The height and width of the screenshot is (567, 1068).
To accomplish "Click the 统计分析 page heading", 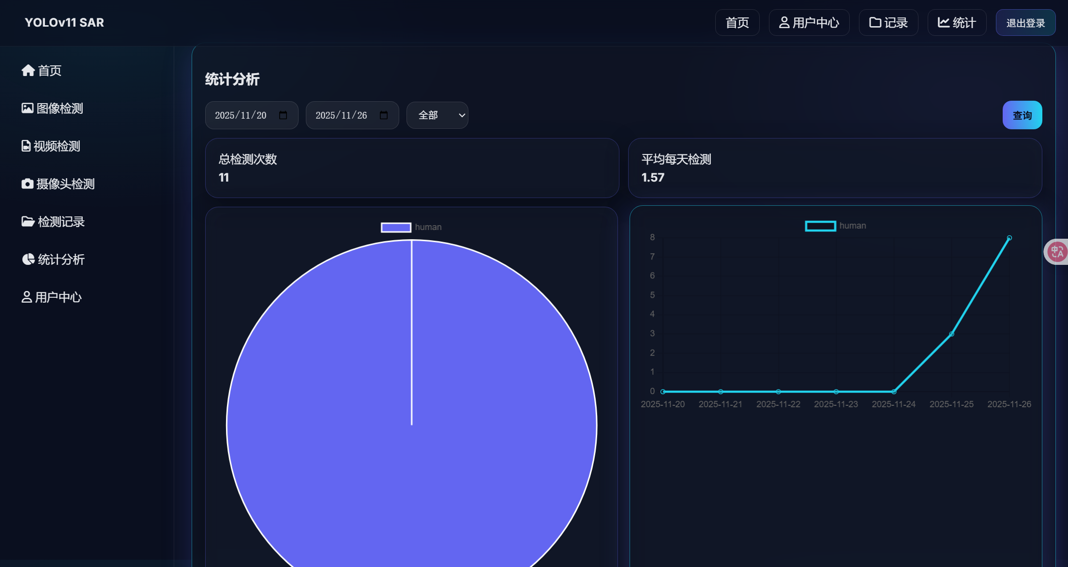I will 232,79.
